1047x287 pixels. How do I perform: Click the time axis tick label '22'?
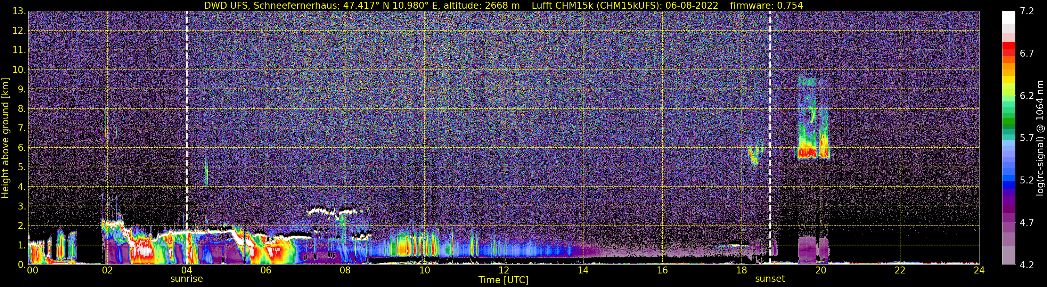tap(900, 270)
